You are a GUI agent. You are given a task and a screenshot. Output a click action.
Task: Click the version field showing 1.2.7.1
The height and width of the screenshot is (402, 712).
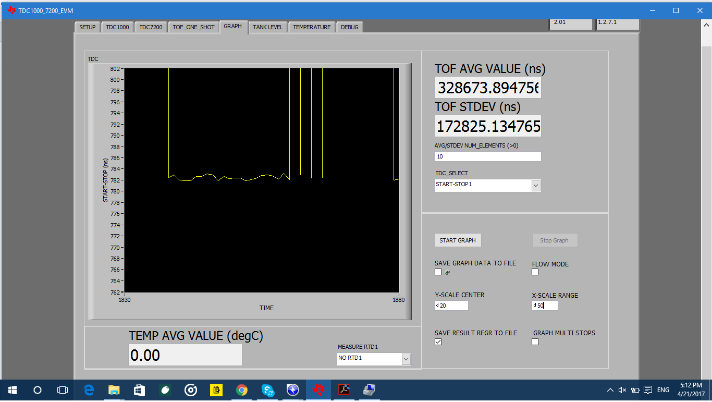[618, 23]
